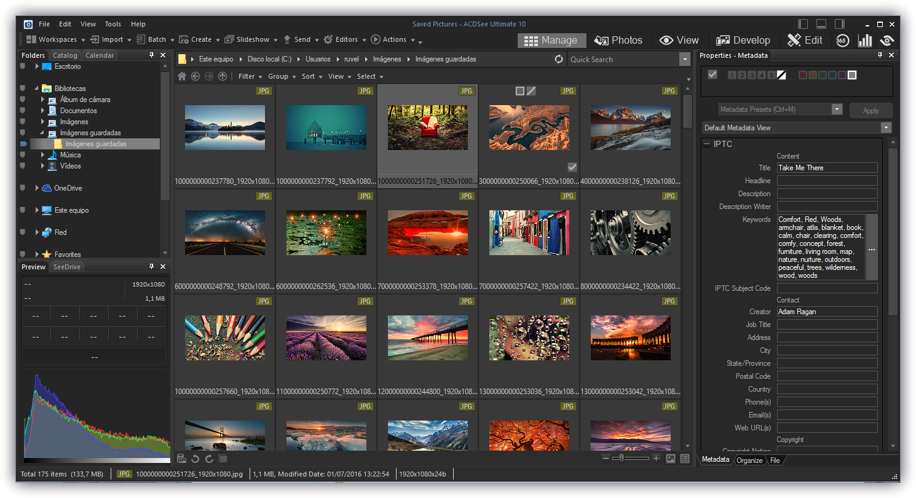Switch to Edit mode
The width and height of the screenshot is (916, 498).
coord(805,41)
